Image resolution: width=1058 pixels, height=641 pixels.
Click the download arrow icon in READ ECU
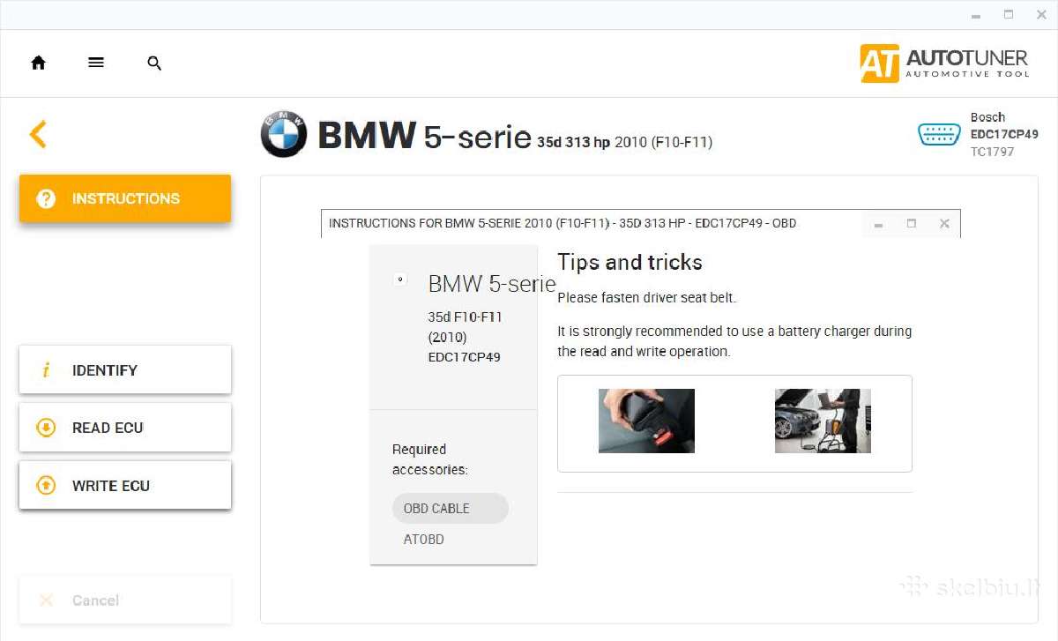[x=46, y=428]
